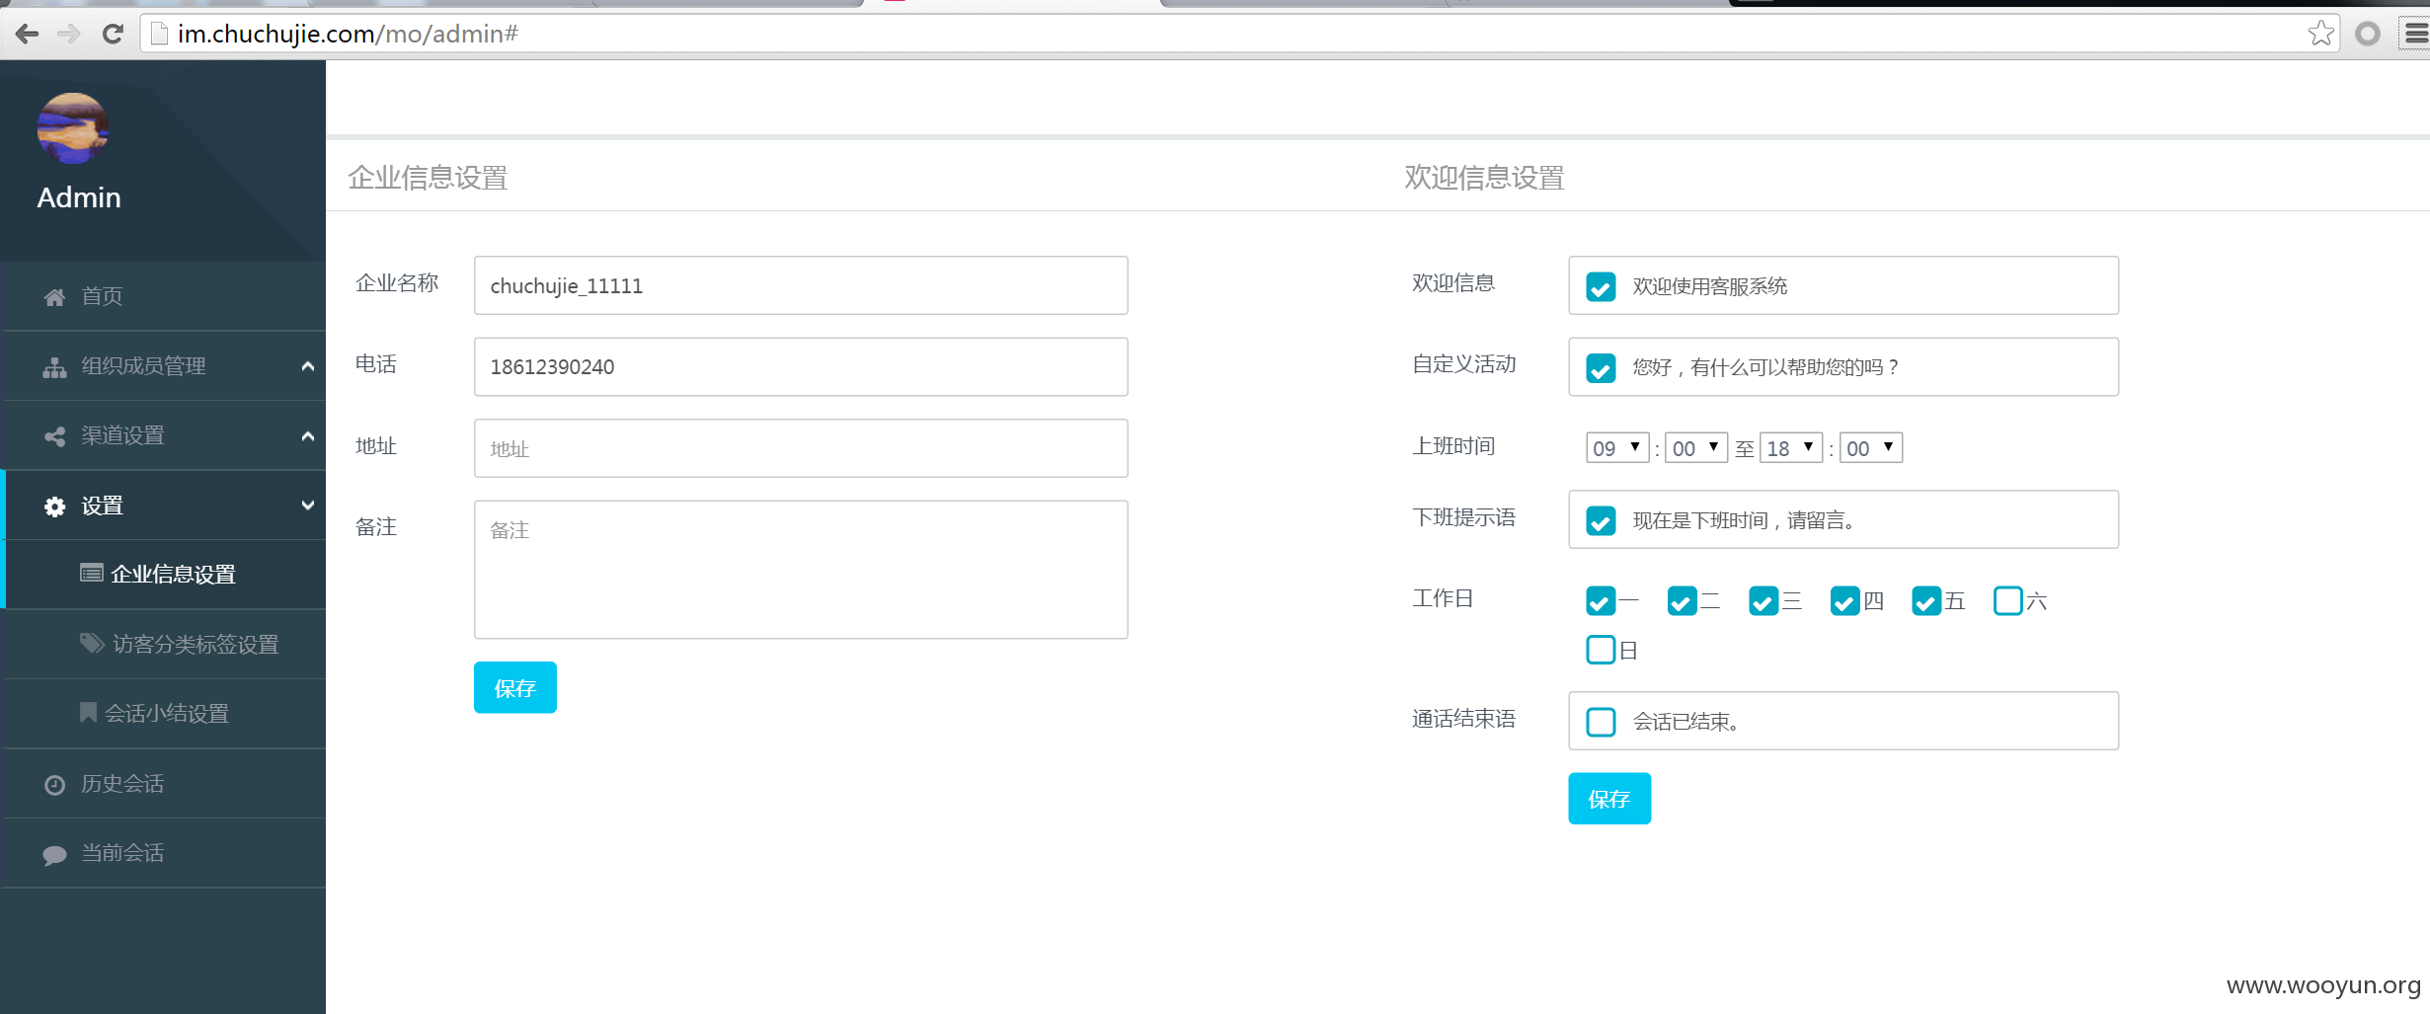Click the 企业名称 input field
The image size is (2430, 1014).
(801, 285)
